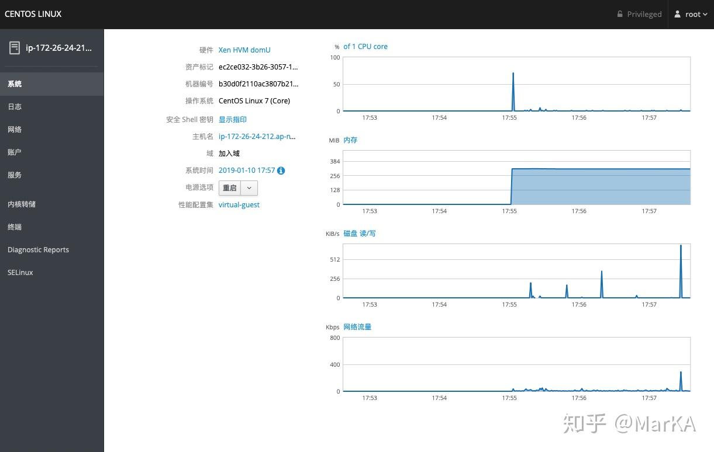
Task: Click the filled memory usage area graph
Action: (601, 187)
